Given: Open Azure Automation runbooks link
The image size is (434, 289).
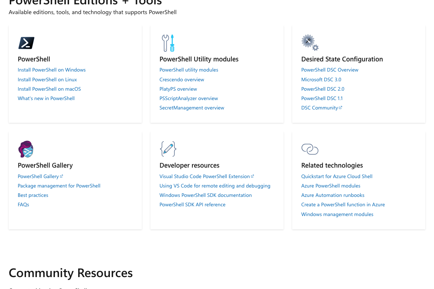Looking at the screenshot, I should click(x=333, y=195).
